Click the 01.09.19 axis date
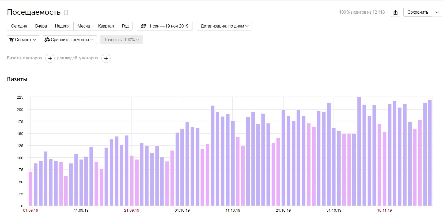This screenshot has width=443, height=221. click(x=31, y=210)
